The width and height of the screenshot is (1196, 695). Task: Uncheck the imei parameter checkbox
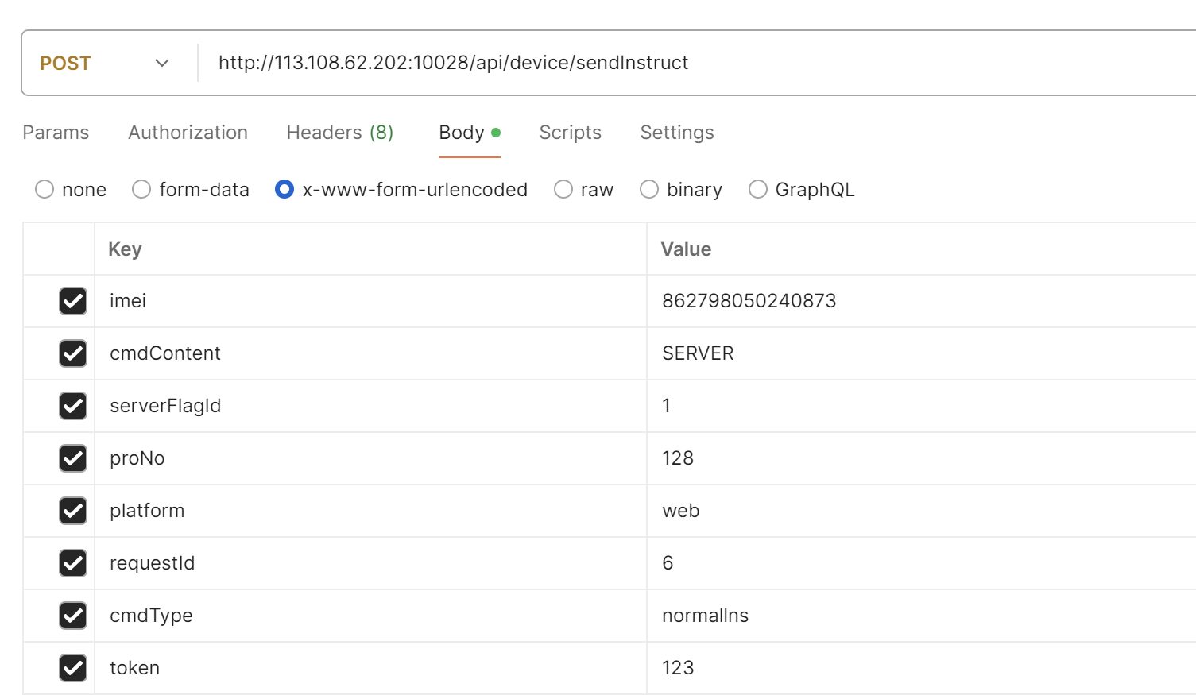[x=73, y=301]
